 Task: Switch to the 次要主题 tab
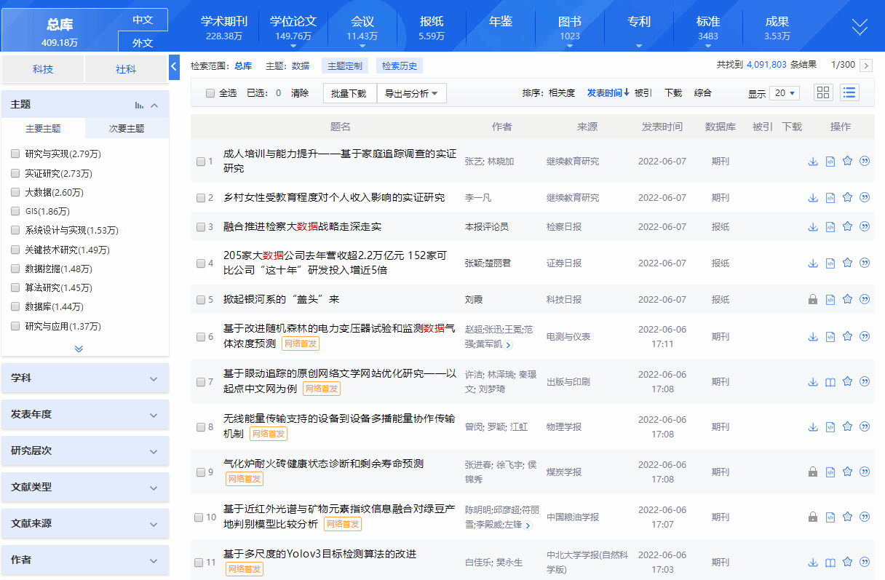coord(127,129)
